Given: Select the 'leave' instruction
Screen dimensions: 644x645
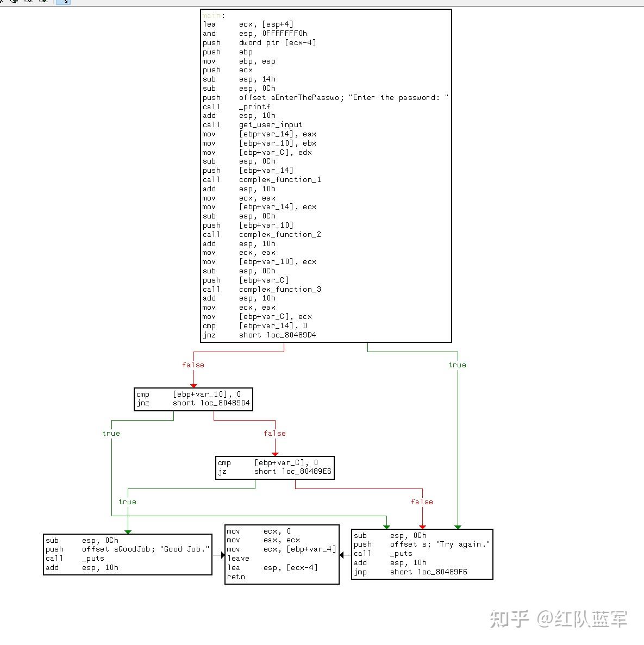Looking at the screenshot, I should [238, 558].
